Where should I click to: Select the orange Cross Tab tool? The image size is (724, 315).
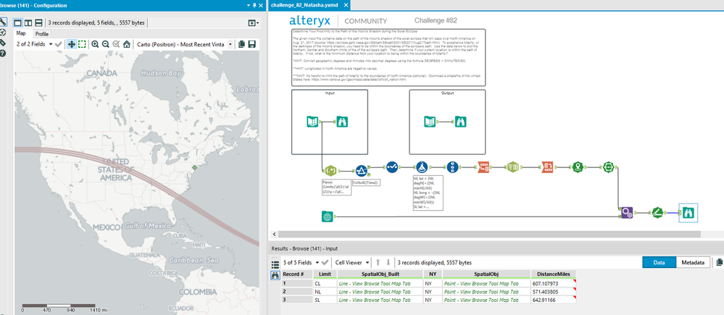tap(548, 167)
